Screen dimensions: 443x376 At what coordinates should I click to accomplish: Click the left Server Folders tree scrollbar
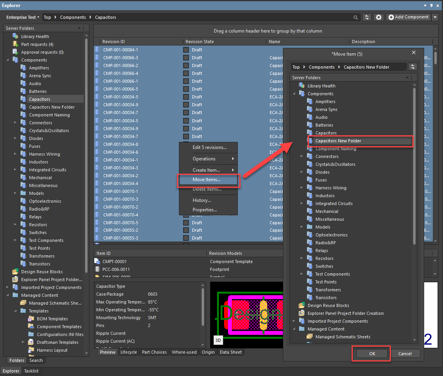(x=86, y=155)
